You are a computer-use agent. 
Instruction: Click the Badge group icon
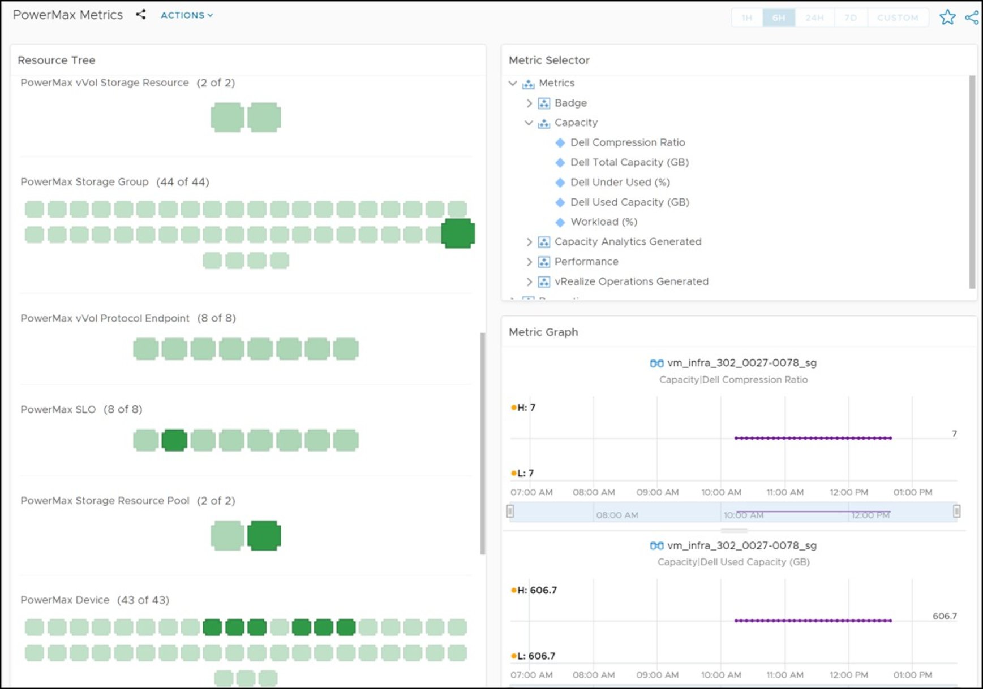[x=544, y=103]
